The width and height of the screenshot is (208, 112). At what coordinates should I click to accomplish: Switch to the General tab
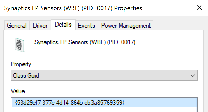click(x=17, y=26)
